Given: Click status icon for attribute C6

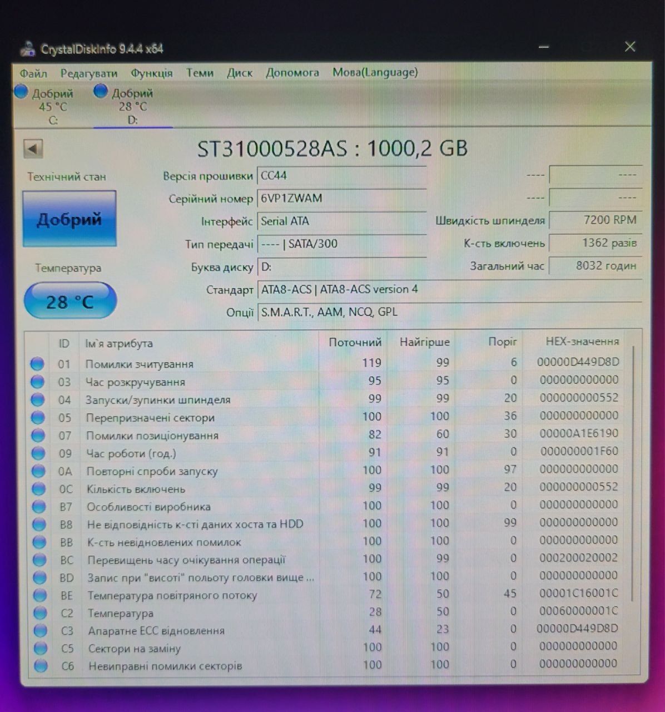Looking at the screenshot, I should [41, 666].
